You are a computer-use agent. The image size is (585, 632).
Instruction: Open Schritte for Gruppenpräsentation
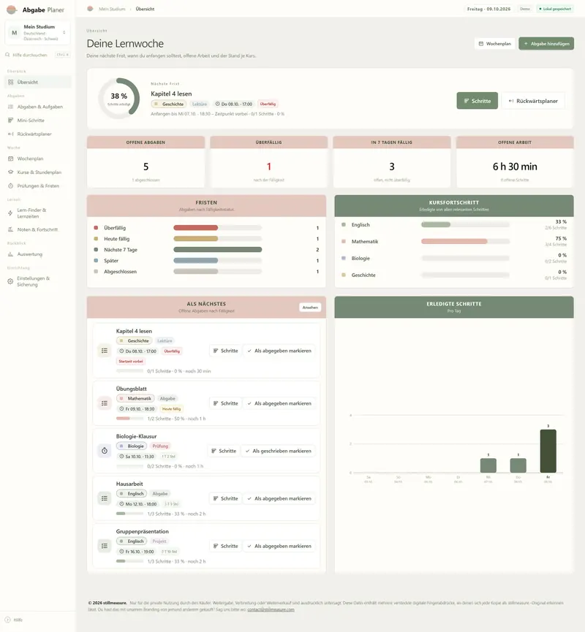click(x=225, y=546)
